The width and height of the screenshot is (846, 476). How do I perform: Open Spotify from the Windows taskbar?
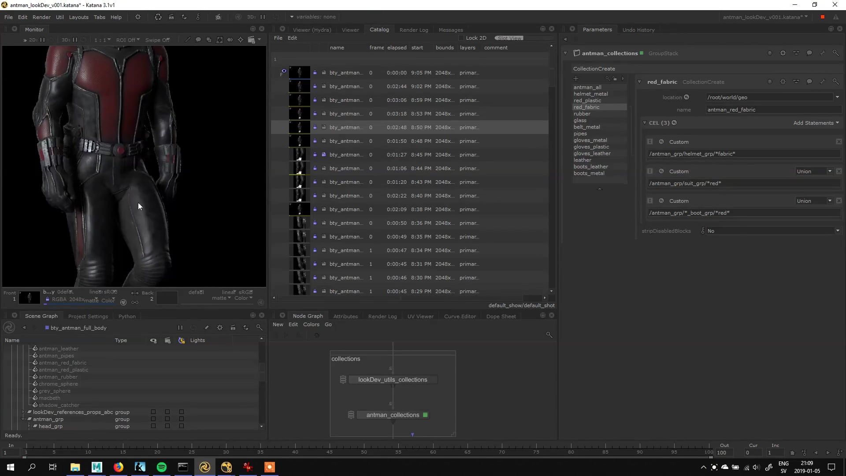[162, 467]
